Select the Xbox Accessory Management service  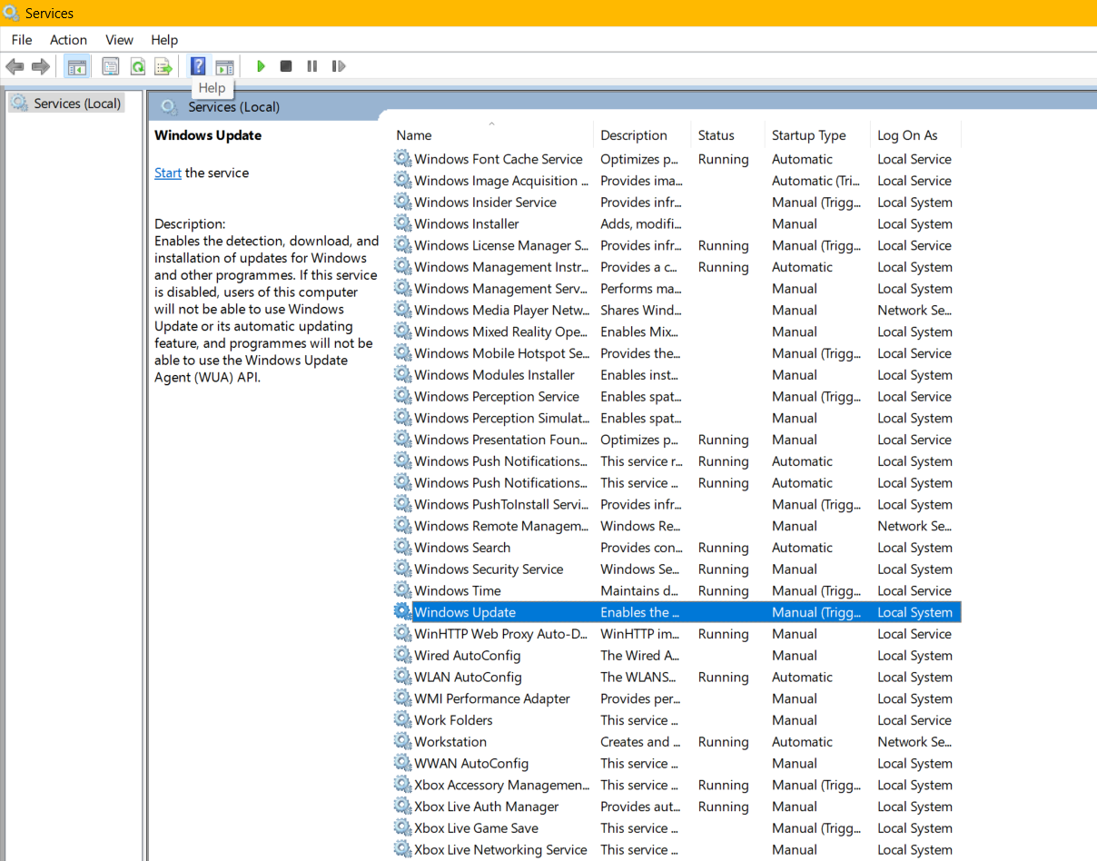(677, 785)
